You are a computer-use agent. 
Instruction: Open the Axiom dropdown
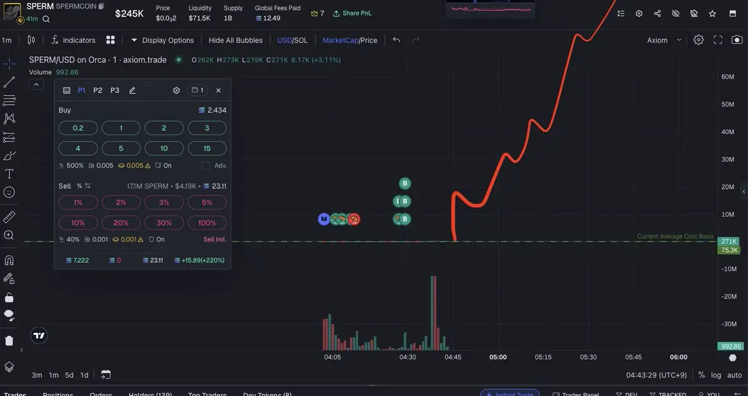pos(664,40)
